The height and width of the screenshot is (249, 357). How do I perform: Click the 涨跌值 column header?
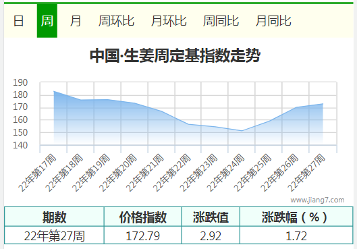[x=211, y=217]
